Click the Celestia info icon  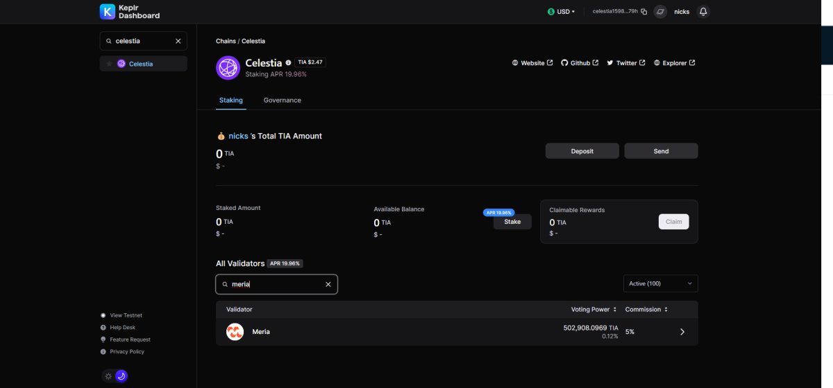[288, 62]
